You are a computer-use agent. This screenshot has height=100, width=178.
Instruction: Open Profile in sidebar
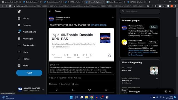coord(24,59)
